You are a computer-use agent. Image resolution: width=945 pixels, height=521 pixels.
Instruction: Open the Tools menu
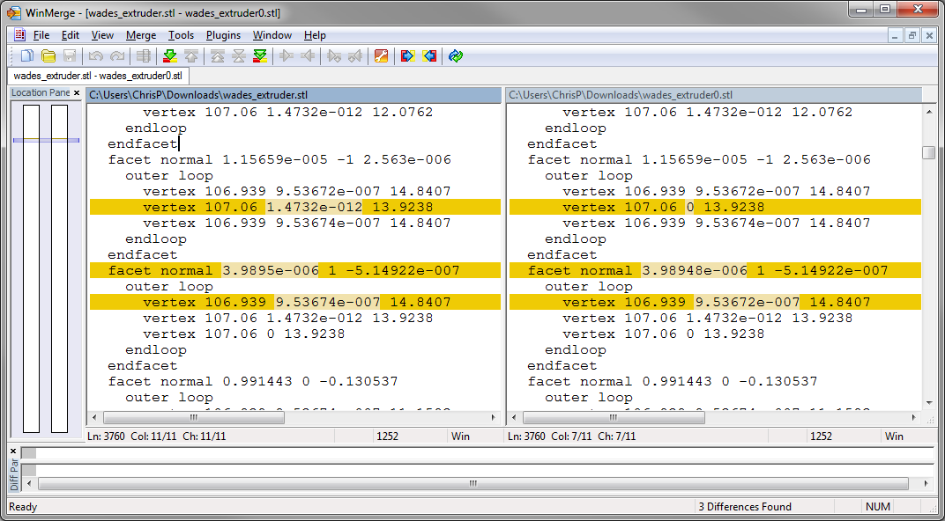click(181, 35)
